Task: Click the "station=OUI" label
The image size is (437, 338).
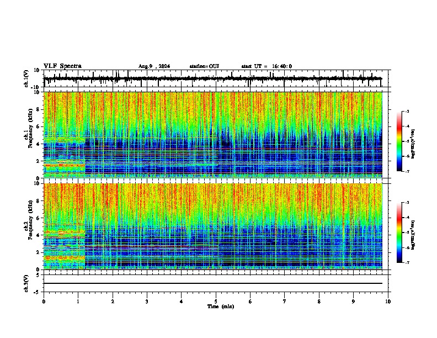Action: point(204,66)
